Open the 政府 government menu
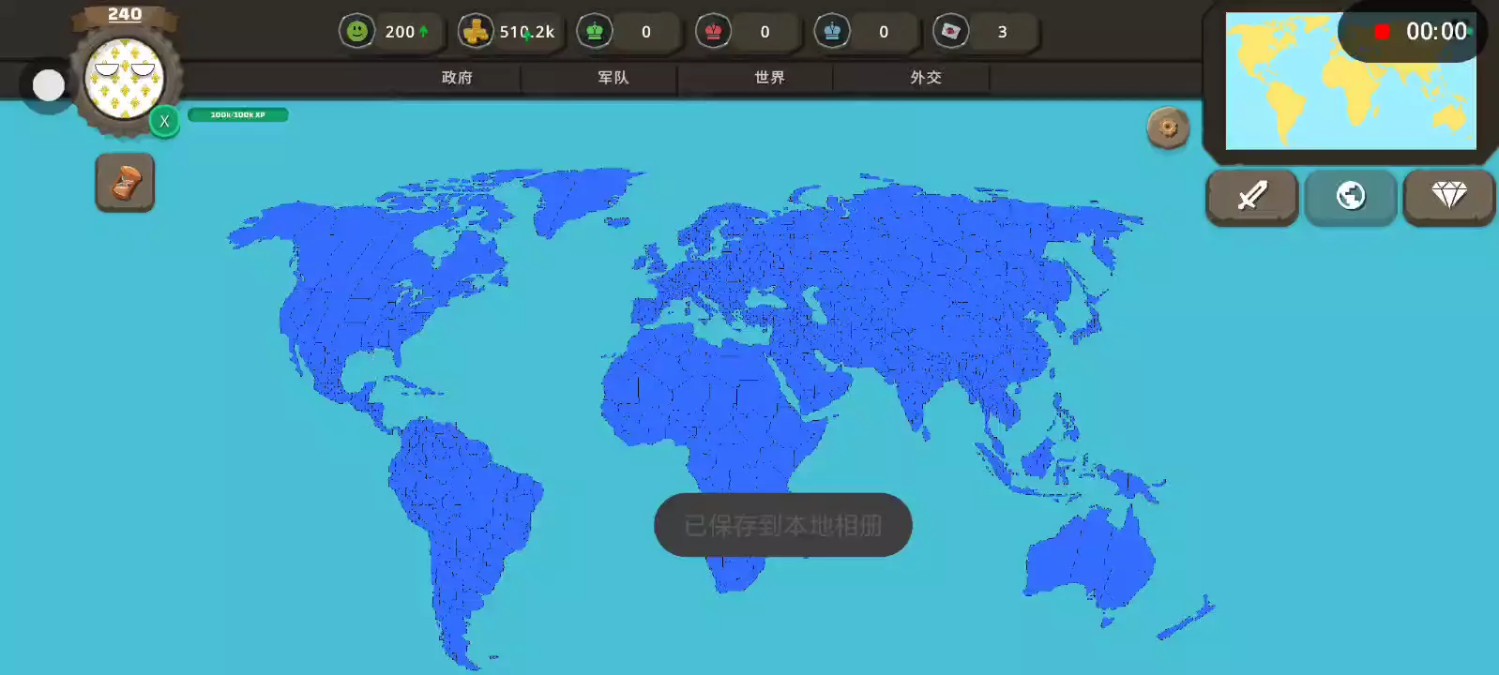 457,78
